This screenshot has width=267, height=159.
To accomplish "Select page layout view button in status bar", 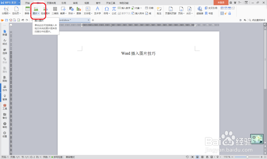I will pyautogui.click(x=197, y=157).
